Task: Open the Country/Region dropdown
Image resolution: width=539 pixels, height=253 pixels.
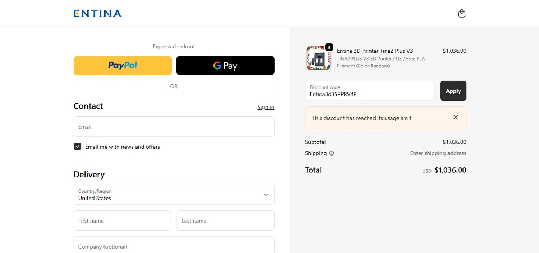Action: point(174,195)
